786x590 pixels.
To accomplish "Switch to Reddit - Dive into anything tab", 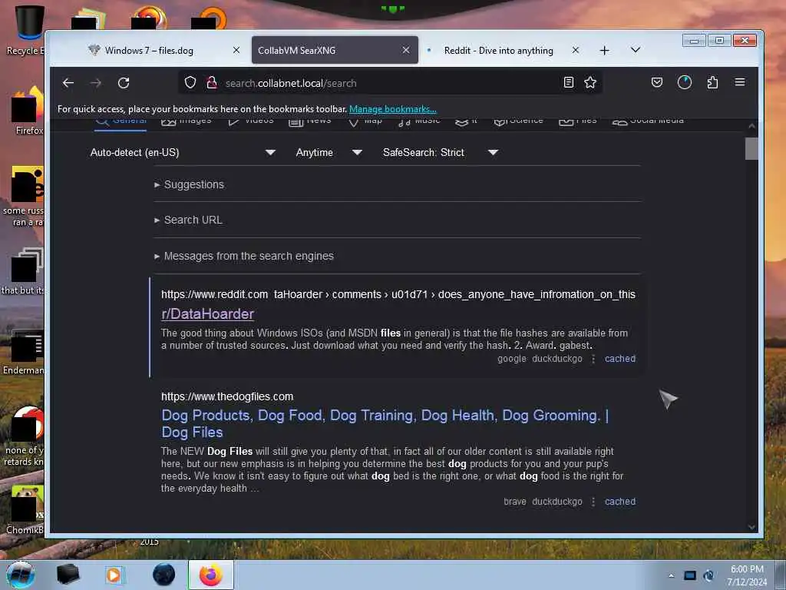I will [498, 50].
